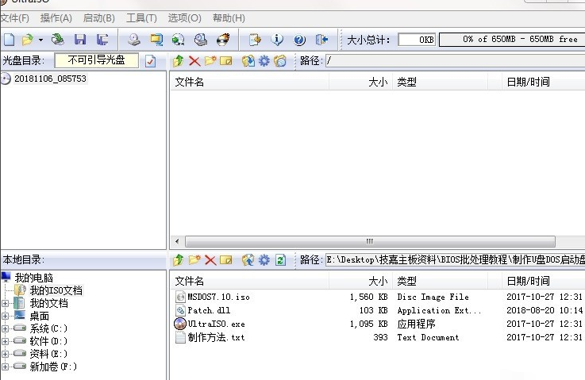Click the Exit door arrow icon

(x=321, y=40)
